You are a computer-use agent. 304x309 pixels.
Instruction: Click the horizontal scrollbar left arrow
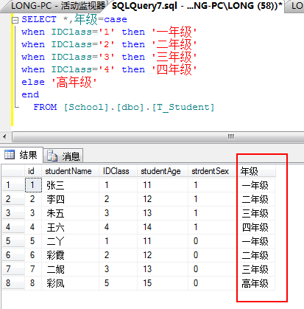click(x=4, y=136)
